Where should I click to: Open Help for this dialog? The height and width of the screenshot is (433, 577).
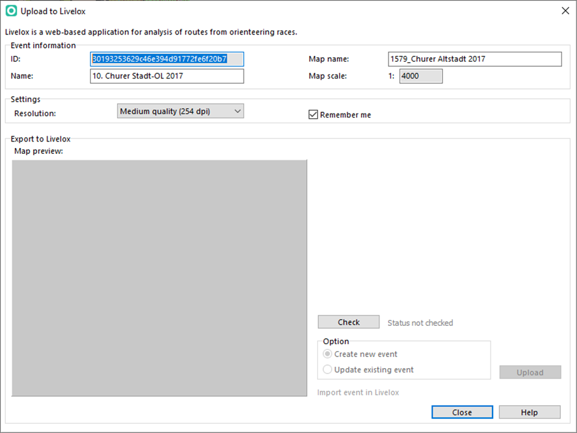pos(530,412)
